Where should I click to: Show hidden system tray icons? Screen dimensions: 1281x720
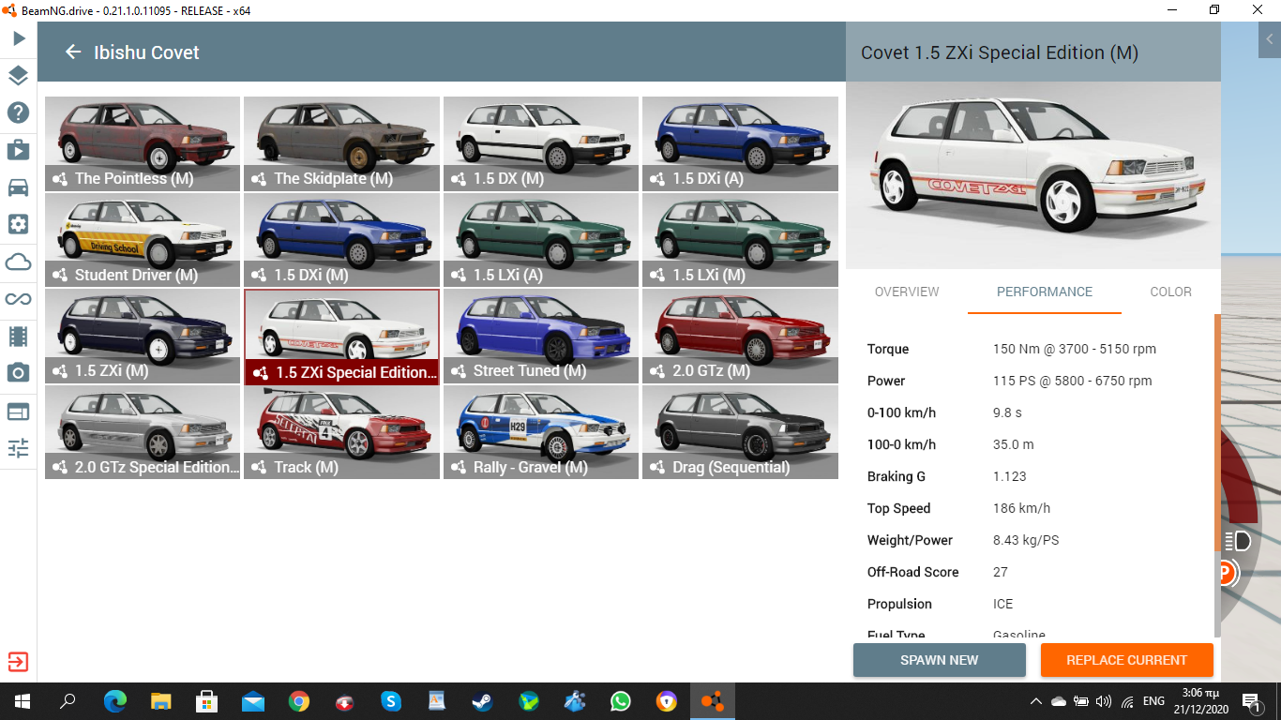[x=1036, y=701]
